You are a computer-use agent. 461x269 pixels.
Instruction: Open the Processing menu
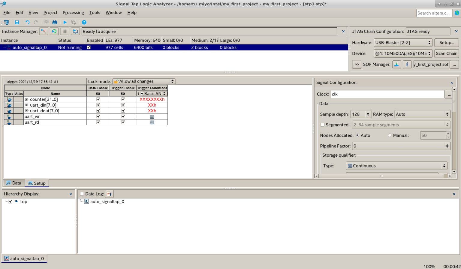click(73, 13)
